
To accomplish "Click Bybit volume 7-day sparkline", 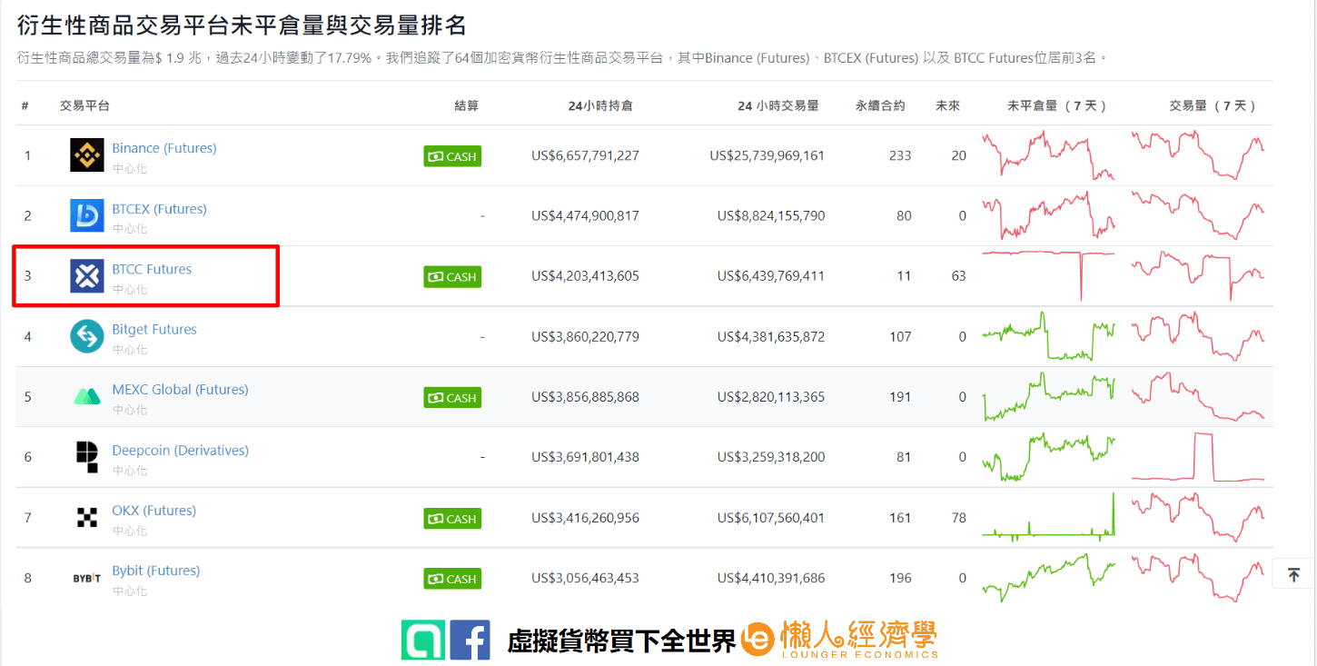I will pos(1198,578).
